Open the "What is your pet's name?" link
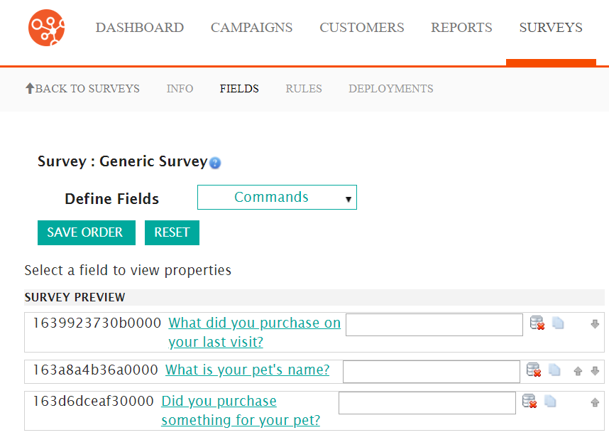Image resolution: width=609 pixels, height=435 pixels. coord(248,370)
